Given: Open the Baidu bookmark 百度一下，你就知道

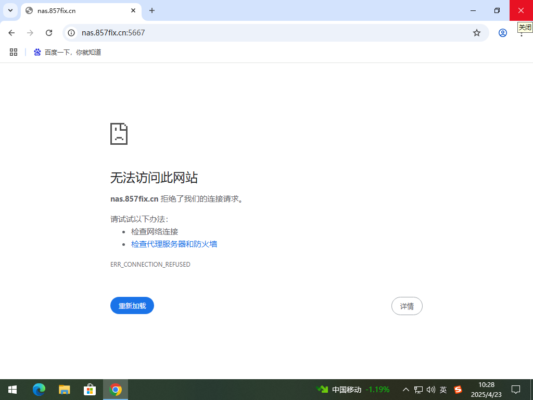Looking at the screenshot, I should tap(67, 52).
